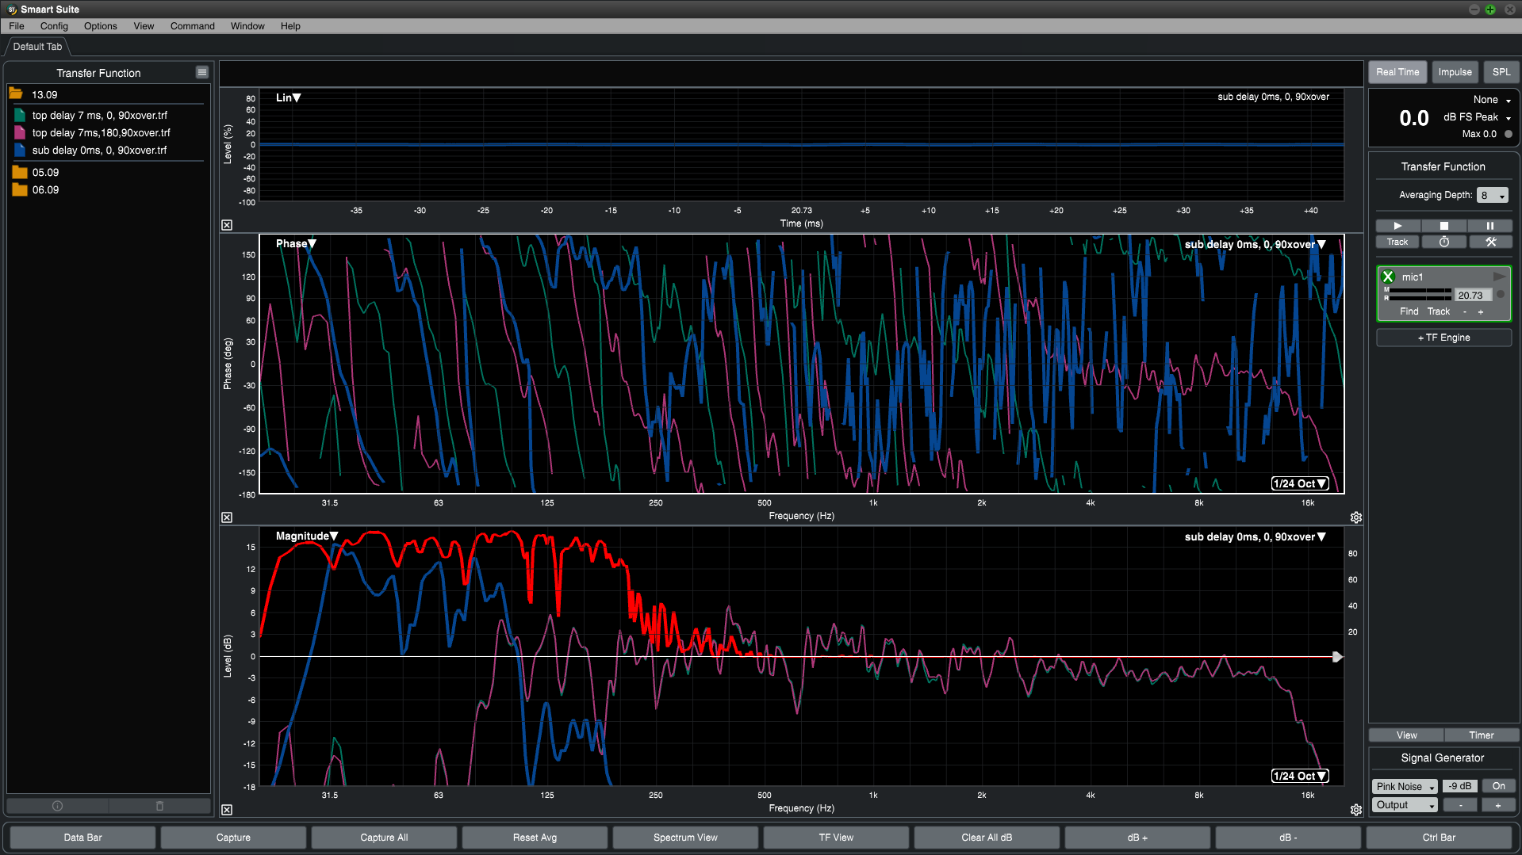Click pink trace icon of top delay 7ms,180 file
This screenshot has height=855, width=1522.
pos(20,132)
